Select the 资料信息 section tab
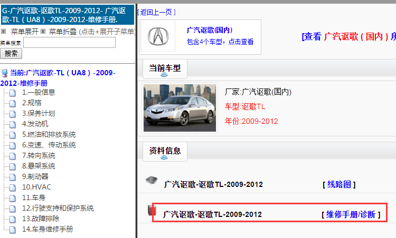396x238 pixels. 165,152
